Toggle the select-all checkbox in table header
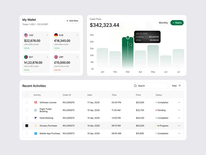Image resolution: width=206 pixels, height=155 pixels. point(27,95)
